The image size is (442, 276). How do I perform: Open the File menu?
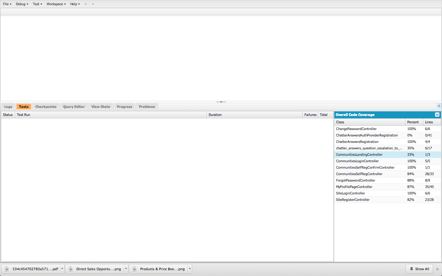click(7, 4)
